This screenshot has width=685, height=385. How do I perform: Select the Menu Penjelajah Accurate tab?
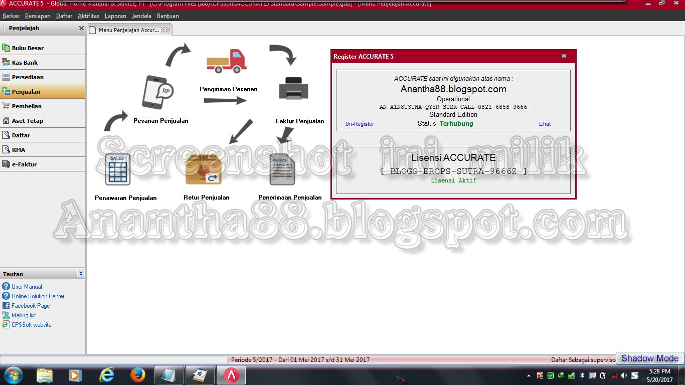[x=128, y=30]
